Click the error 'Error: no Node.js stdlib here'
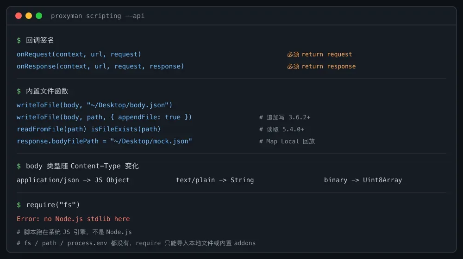This screenshot has width=463, height=259. click(73, 219)
